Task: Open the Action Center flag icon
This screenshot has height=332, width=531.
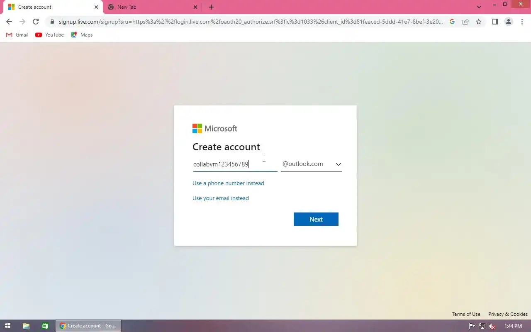Action: tap(472, 326)
